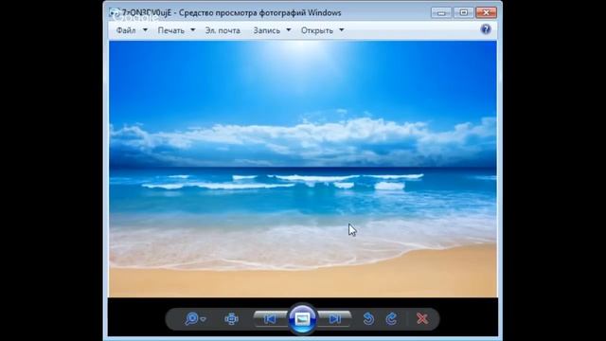
Task: Click the fit-to-window actual size icon
Action: (231, 319)
